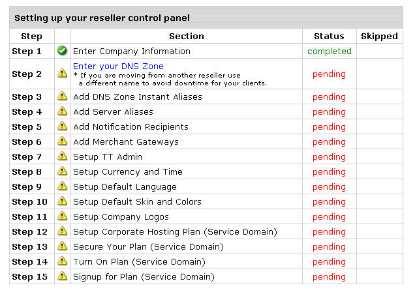The width and height of the screenshot is (415, 292).
Task: Click the warning icon for Secure Your Plan
Action: click(x=62, y=246)
